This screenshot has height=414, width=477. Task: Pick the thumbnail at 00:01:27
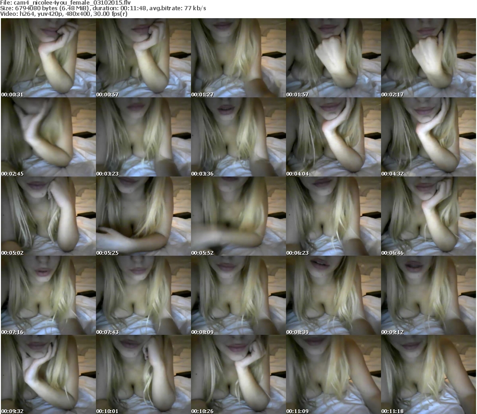238,58
